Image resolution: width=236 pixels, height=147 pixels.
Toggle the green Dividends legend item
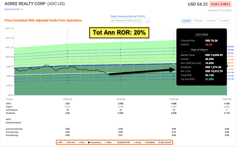150,142
